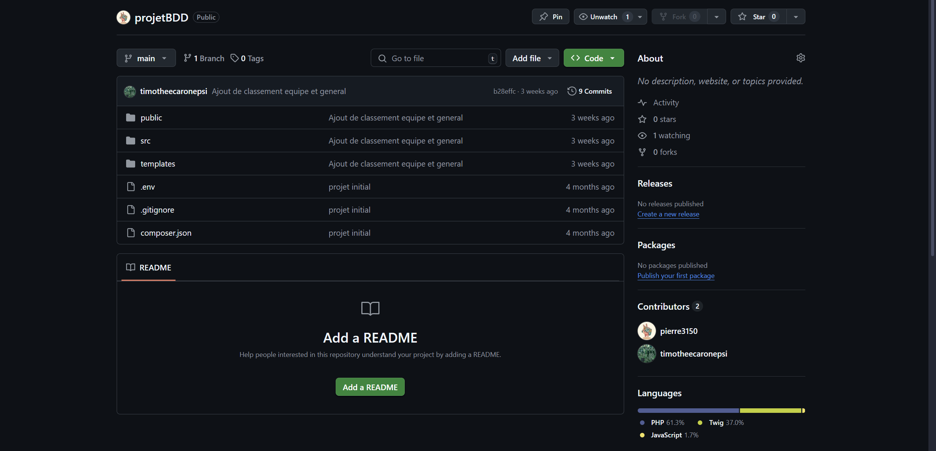Open the composer.json file
Viewport: 936px width, 451px height.
coord(166,233)
